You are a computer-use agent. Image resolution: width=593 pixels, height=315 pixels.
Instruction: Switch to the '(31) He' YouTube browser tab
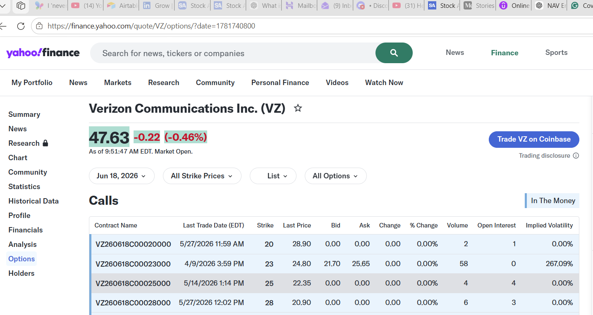[x=407, y=6]
